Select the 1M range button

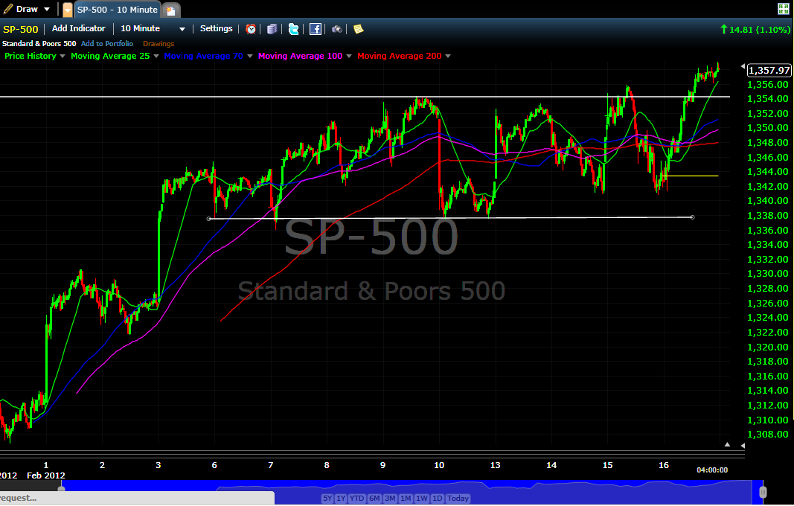point(406,499)
